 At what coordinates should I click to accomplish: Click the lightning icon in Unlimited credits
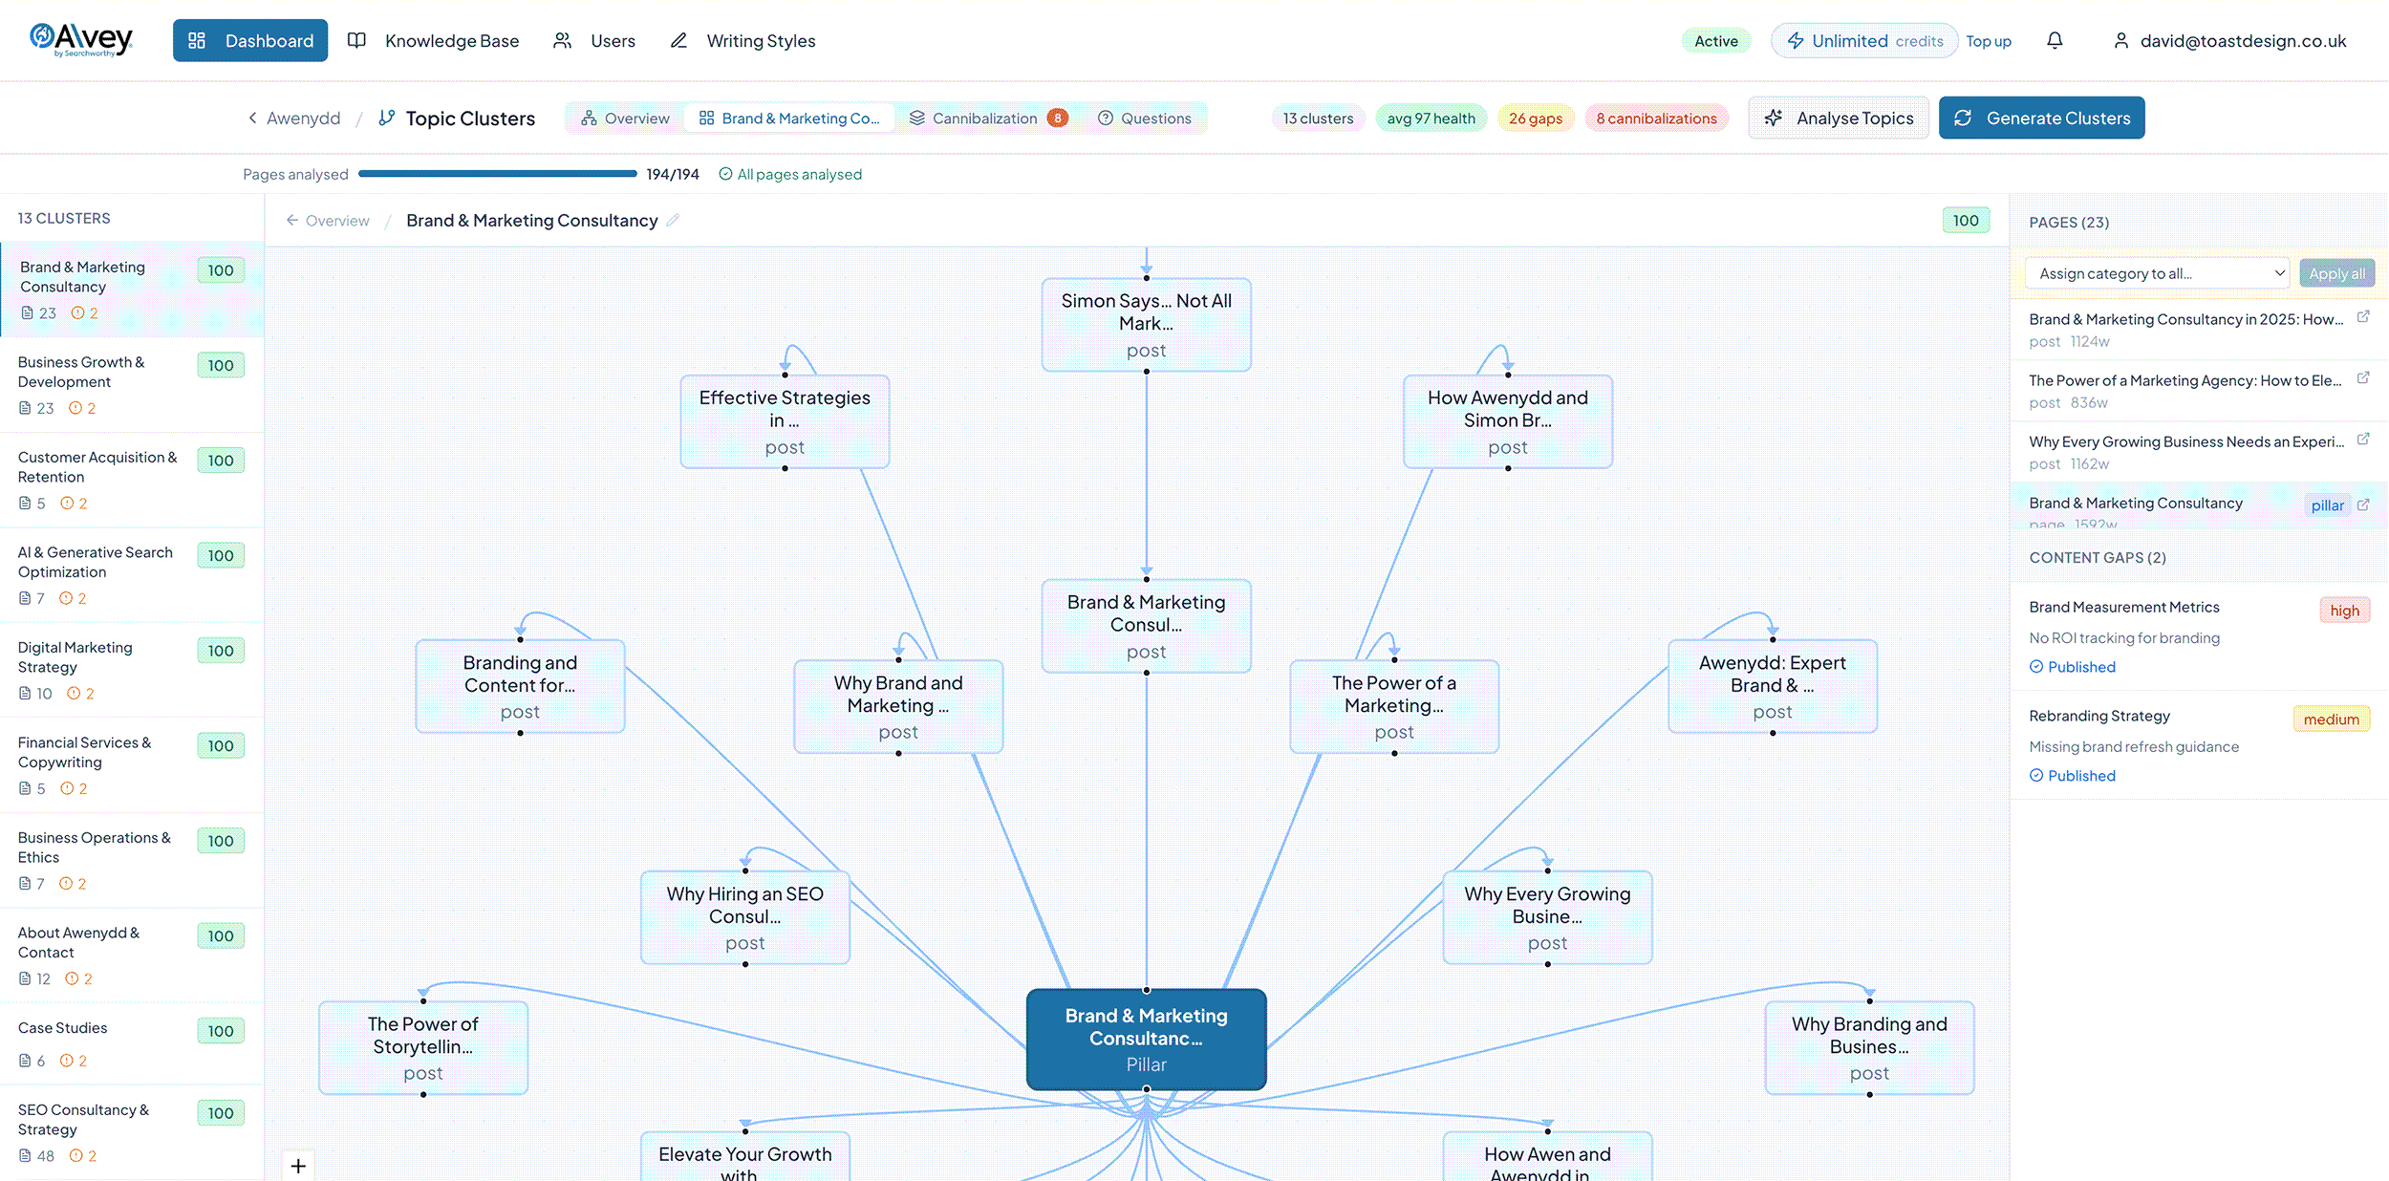click(x=1796, y=40)
